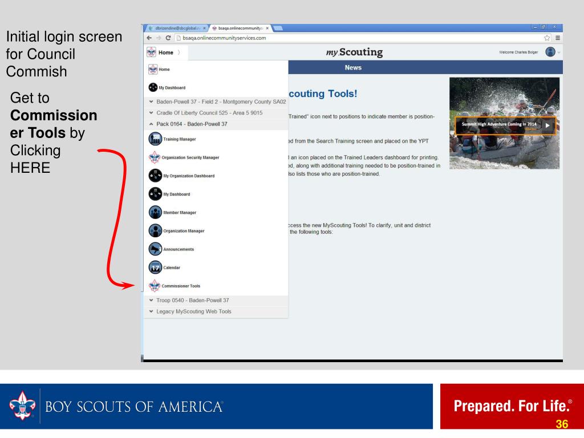Click the Home breadcrumb text

[x=166, y=52]
